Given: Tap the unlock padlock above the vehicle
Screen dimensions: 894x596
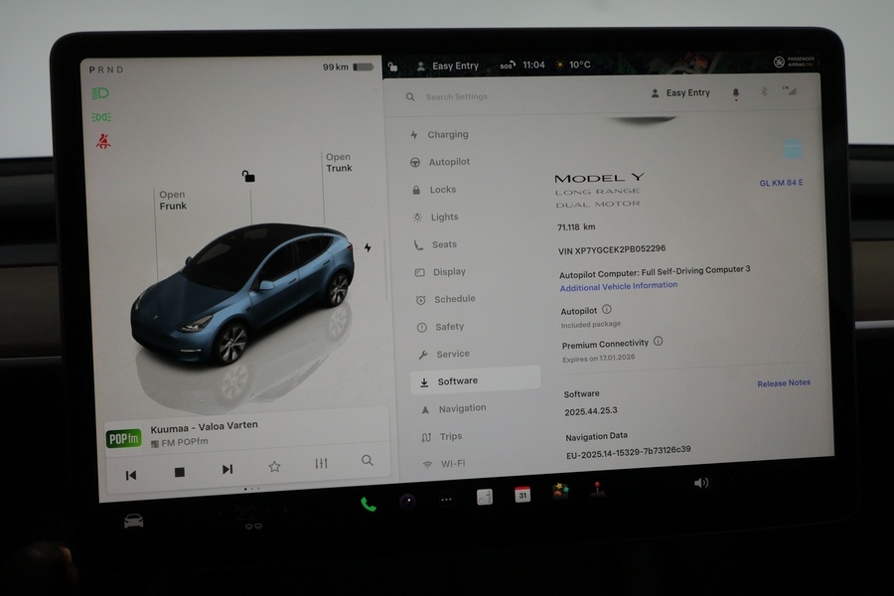Looking at the screenshot, I should (248, 174).
